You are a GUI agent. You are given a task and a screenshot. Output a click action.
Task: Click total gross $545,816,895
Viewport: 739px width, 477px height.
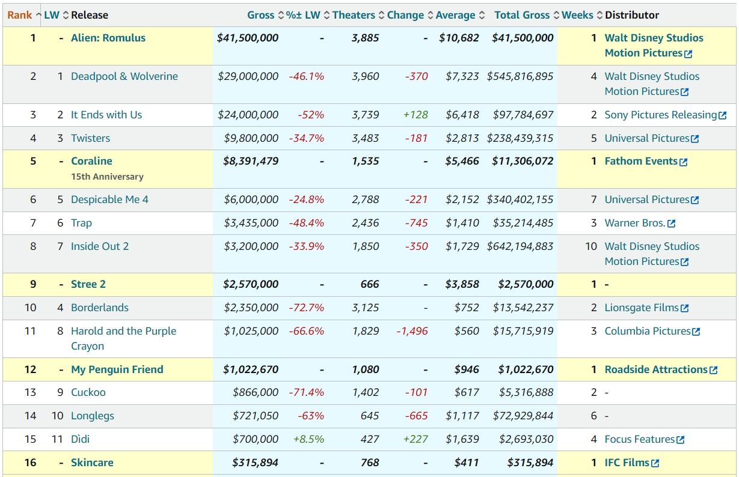tap(520, 76)
